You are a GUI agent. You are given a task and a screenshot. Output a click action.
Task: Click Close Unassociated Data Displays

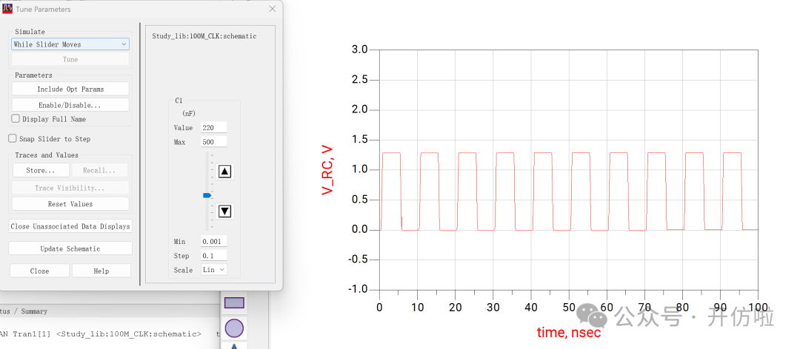coord(70,226)
